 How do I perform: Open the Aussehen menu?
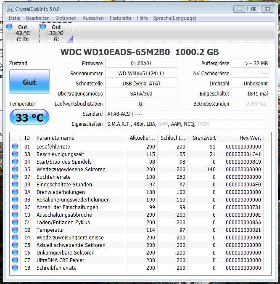tap(93, 18)
